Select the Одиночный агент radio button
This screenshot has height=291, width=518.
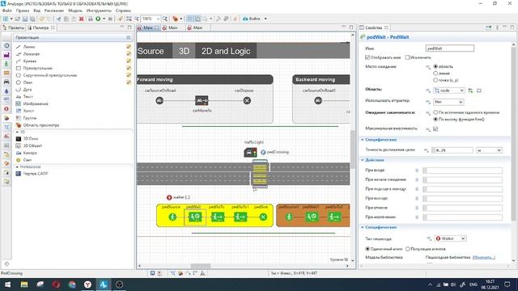pos(367,249)
